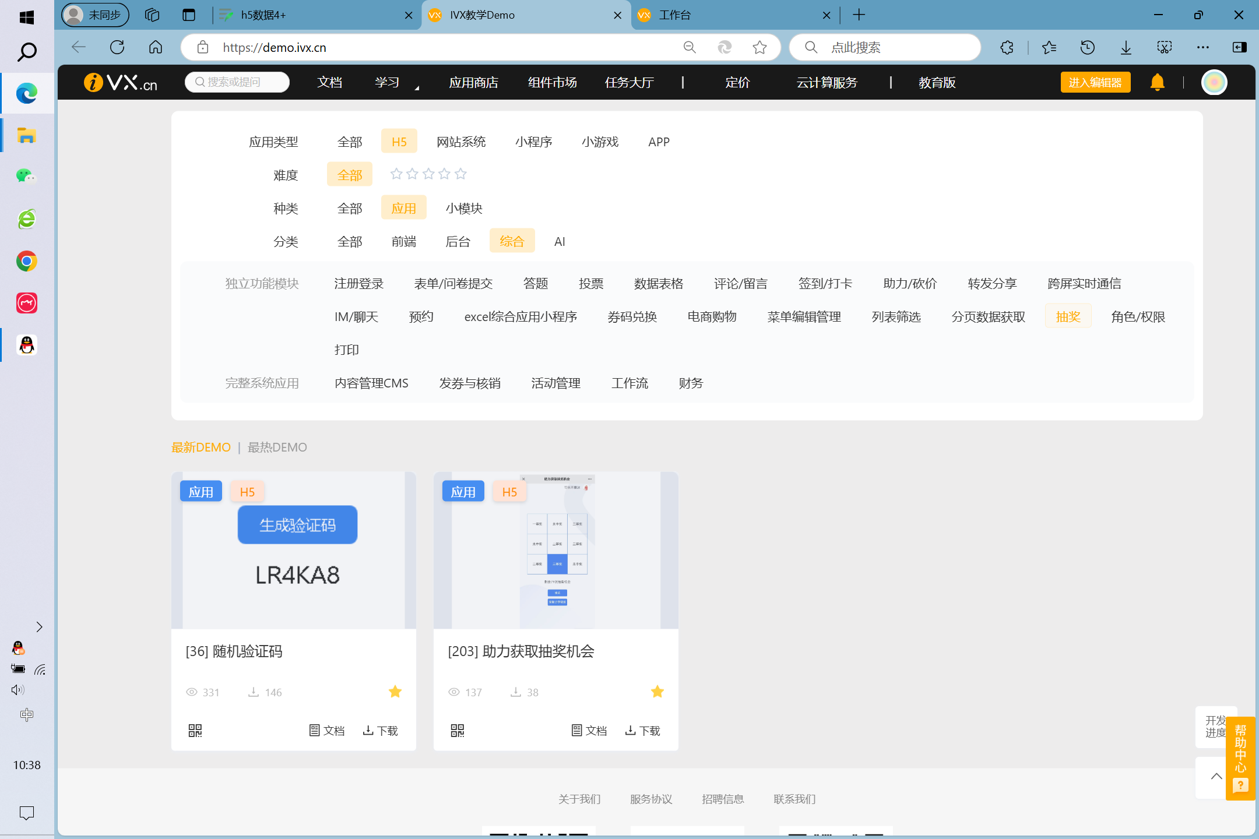Set difficulty to the fifth star
The width and height of the screenshot is (1259, 839).
(460, 174)
